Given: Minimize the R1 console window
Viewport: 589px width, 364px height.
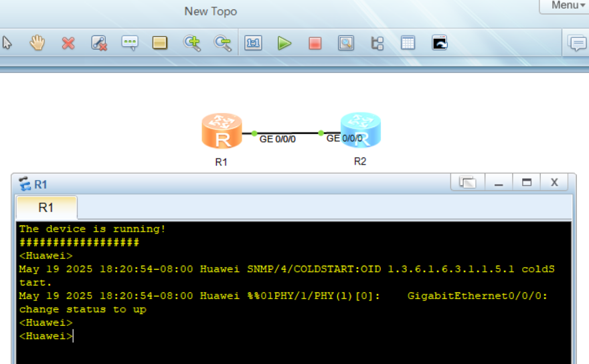Looking at the screenshot, I should 499,182.
